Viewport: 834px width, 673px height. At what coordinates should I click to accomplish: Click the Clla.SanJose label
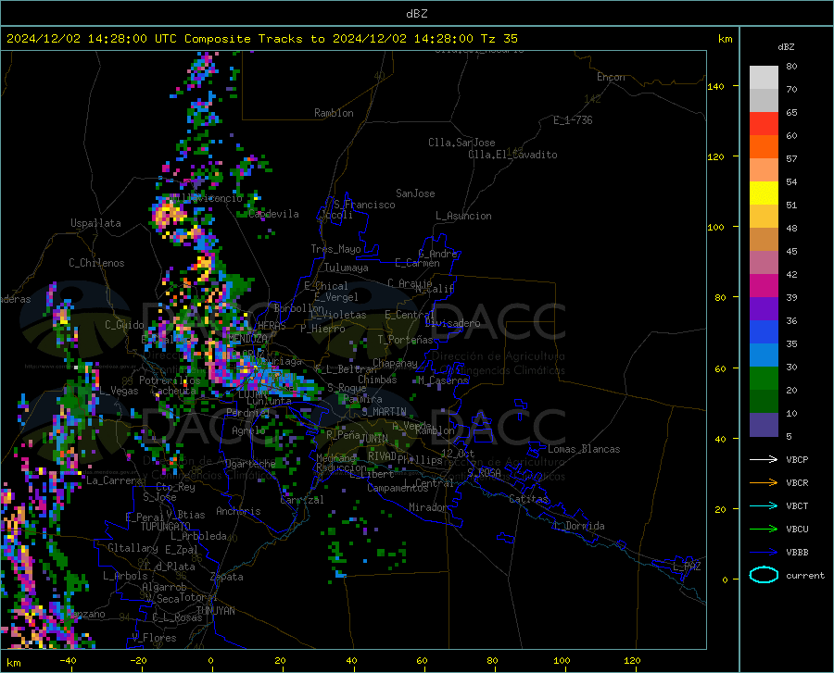pyautogui.click(x=461, y=143)
